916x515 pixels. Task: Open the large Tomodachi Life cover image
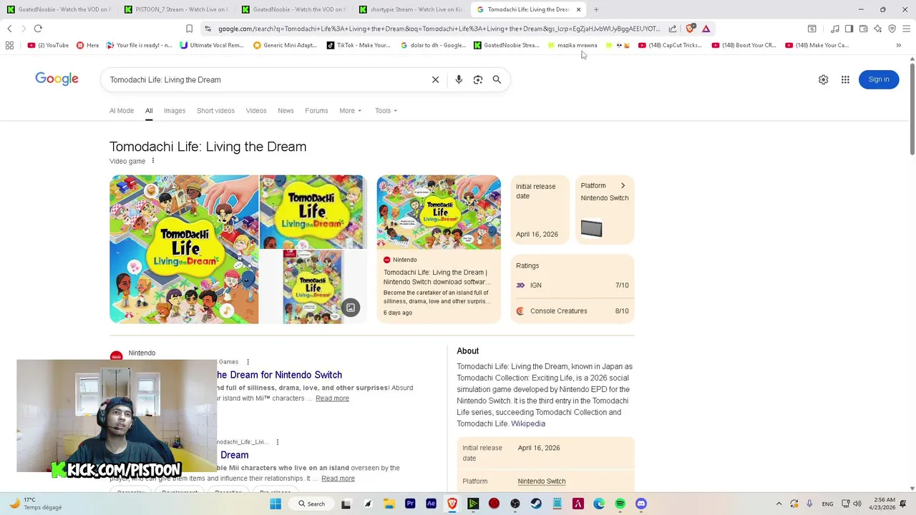[x=184, y=250]
